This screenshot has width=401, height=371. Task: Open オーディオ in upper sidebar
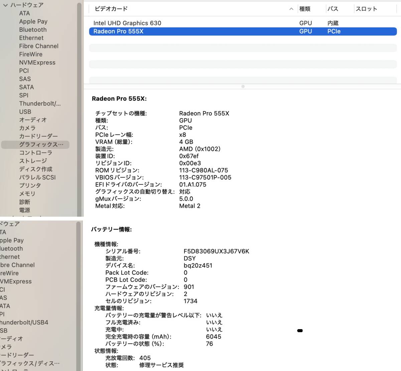pyautogui.click(x=33, y=120)
